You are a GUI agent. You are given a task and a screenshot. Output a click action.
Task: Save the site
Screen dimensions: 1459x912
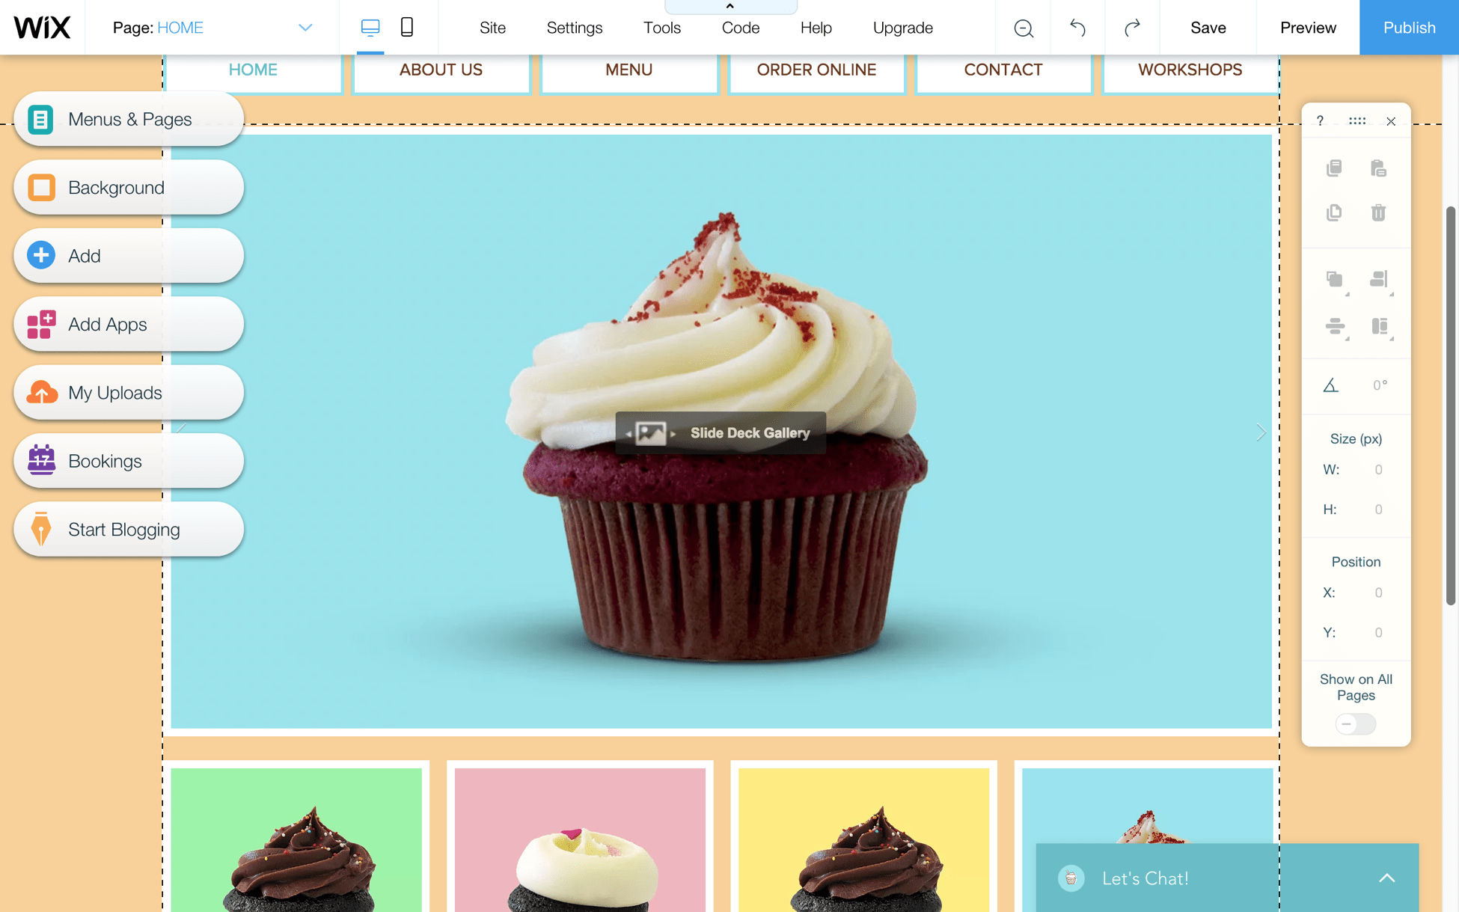coord(1208,28)
